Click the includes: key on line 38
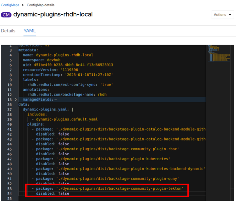Screen dimensions: 236x202 [37, 115]
